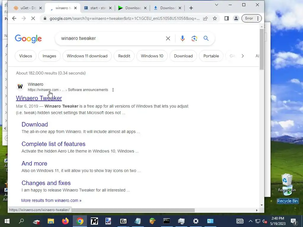
Task: Open the Windows Start menu
Action: [x=7, y=221]
